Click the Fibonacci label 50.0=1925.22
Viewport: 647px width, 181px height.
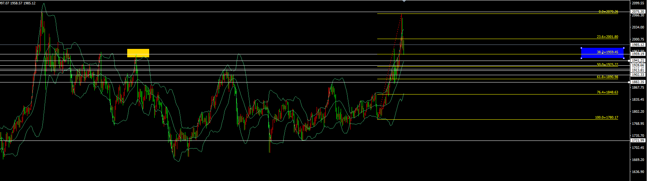coord(608,65)
